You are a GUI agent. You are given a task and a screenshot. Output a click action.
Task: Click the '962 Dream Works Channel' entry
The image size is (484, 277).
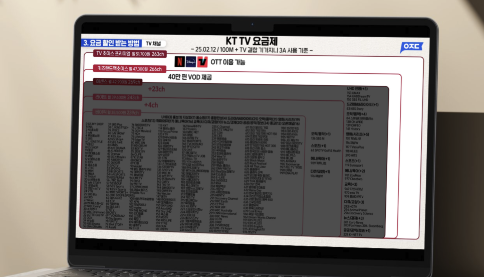(260, 217)
